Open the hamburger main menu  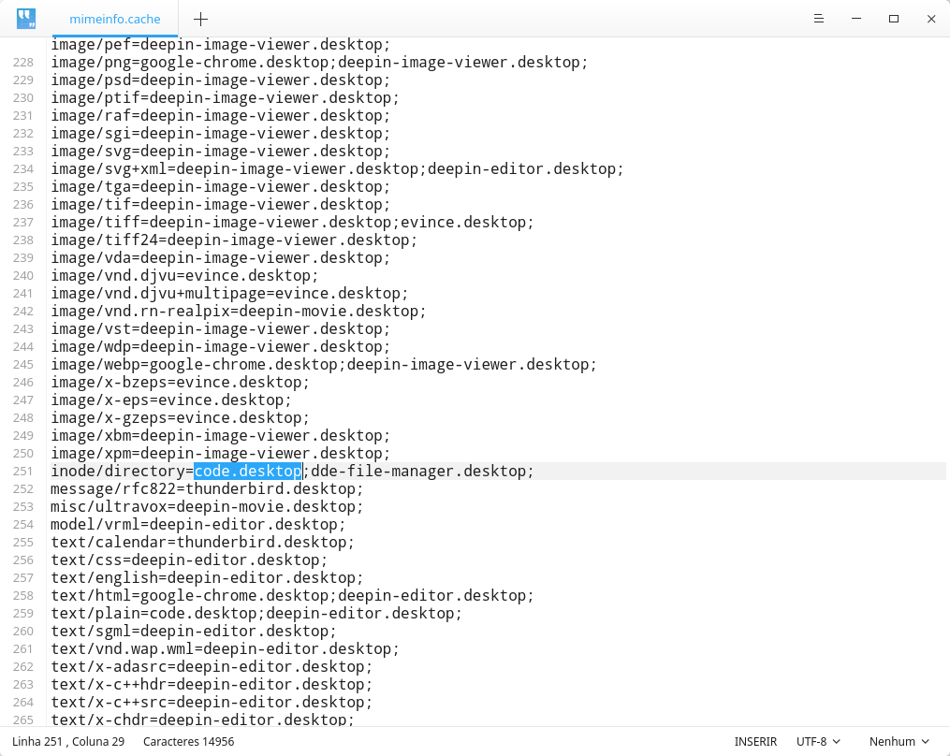[x=819, y=19]
